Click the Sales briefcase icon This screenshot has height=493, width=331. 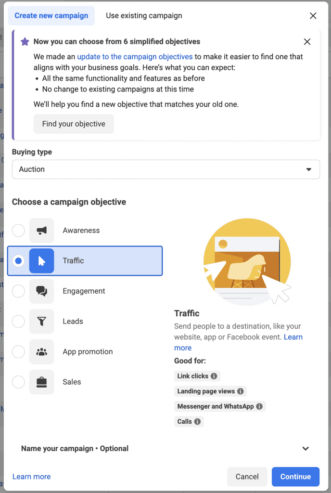pos(41,382)
